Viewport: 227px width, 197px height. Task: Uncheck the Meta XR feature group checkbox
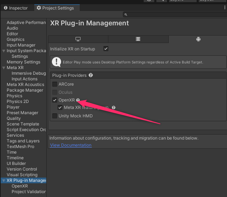point(60,107)
